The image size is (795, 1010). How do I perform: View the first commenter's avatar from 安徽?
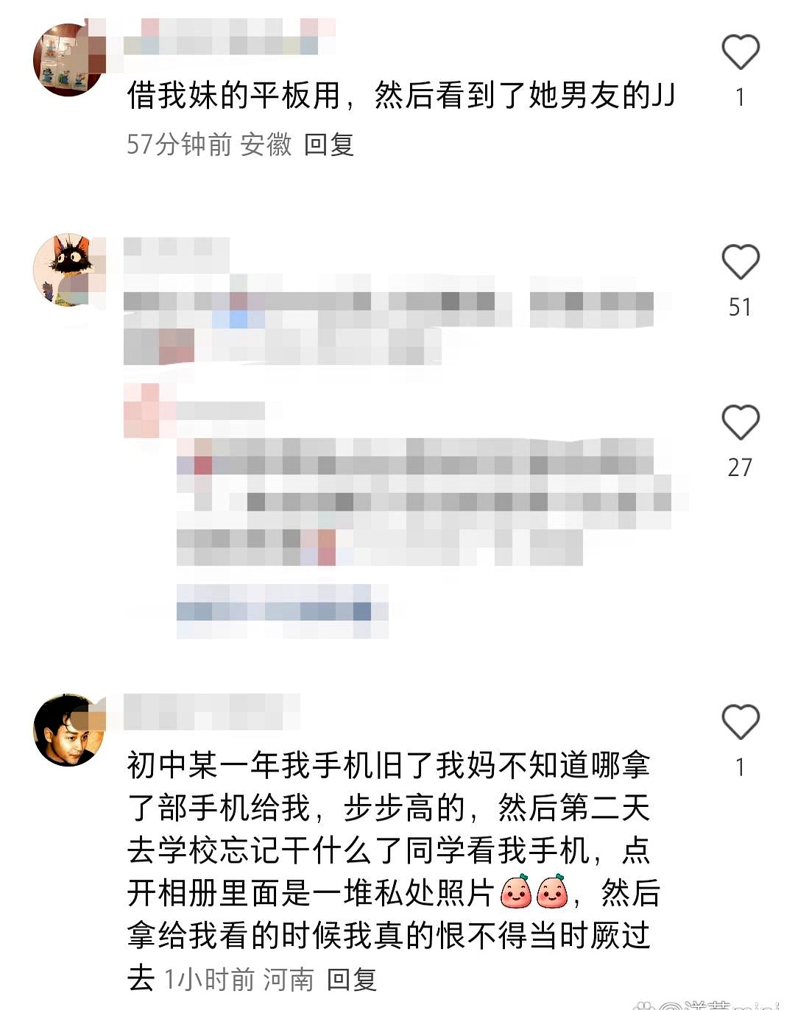click(x=69, y=59)
